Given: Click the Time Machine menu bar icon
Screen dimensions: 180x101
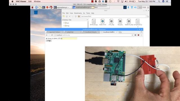Looking at the screenshot, I should pyautogui.click(x=110, y=1).
